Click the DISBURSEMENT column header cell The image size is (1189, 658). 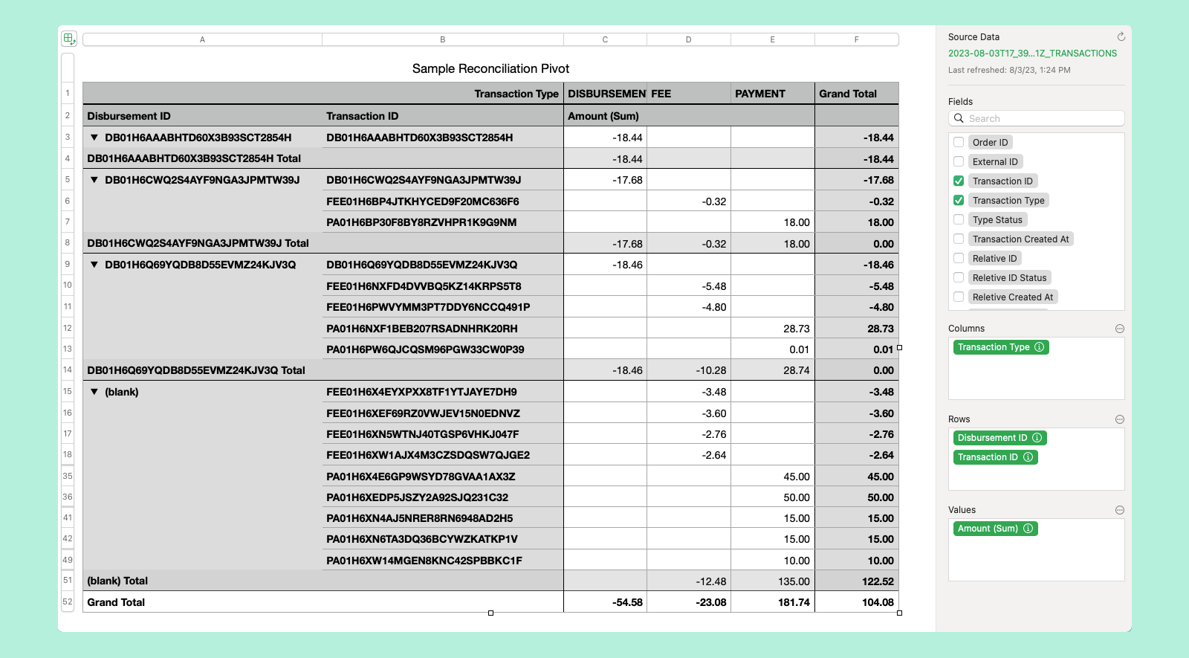click(x=606, y=94)
